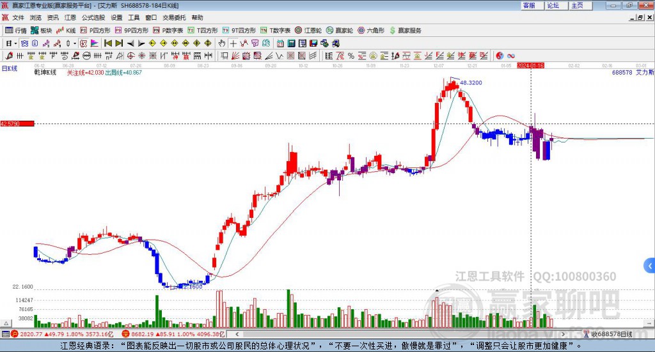The width and height of the screenshot is (655, 352).
Task: Open the 江恩 menu
Action: click(70, 17)
